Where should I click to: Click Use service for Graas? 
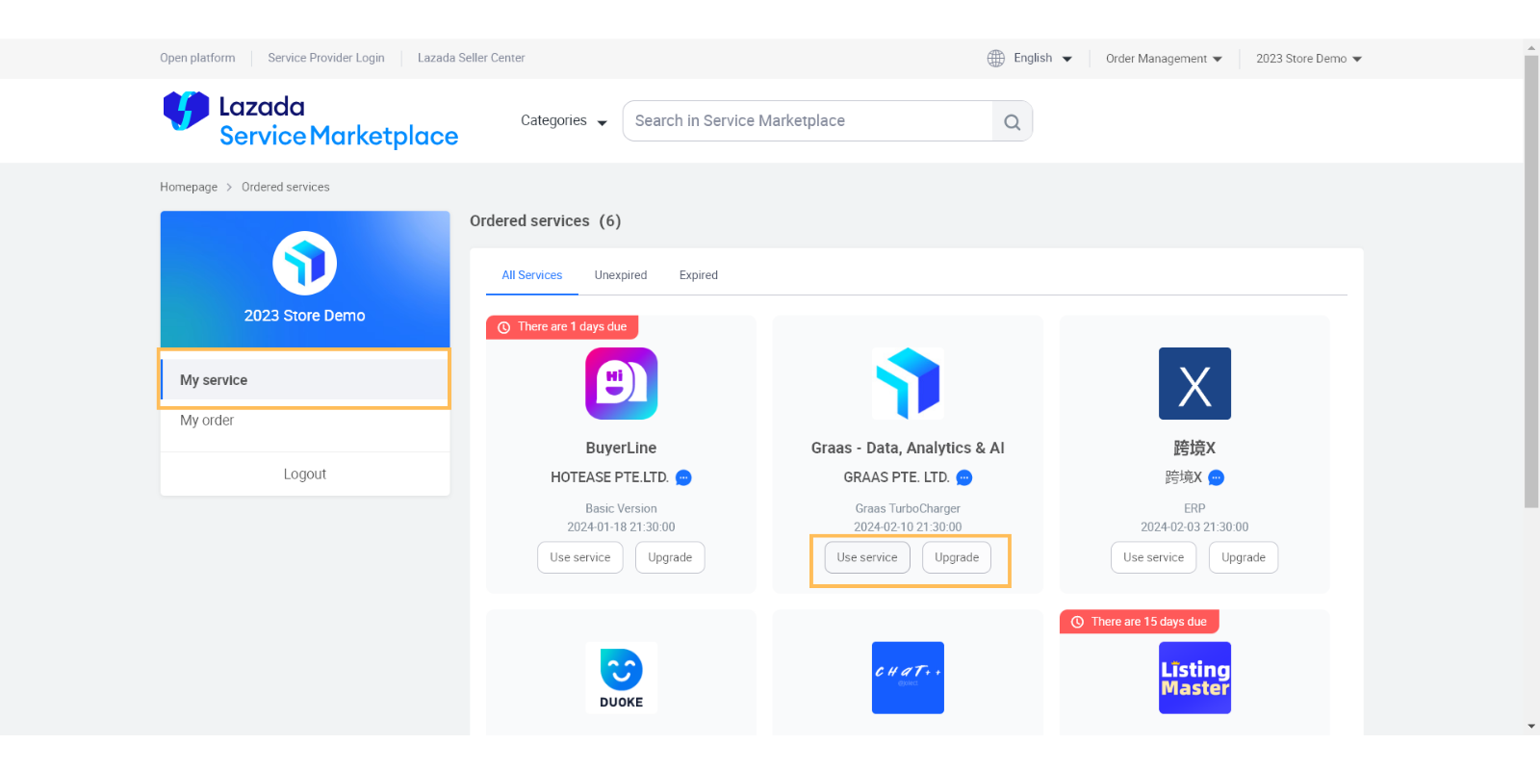[867, 557]
